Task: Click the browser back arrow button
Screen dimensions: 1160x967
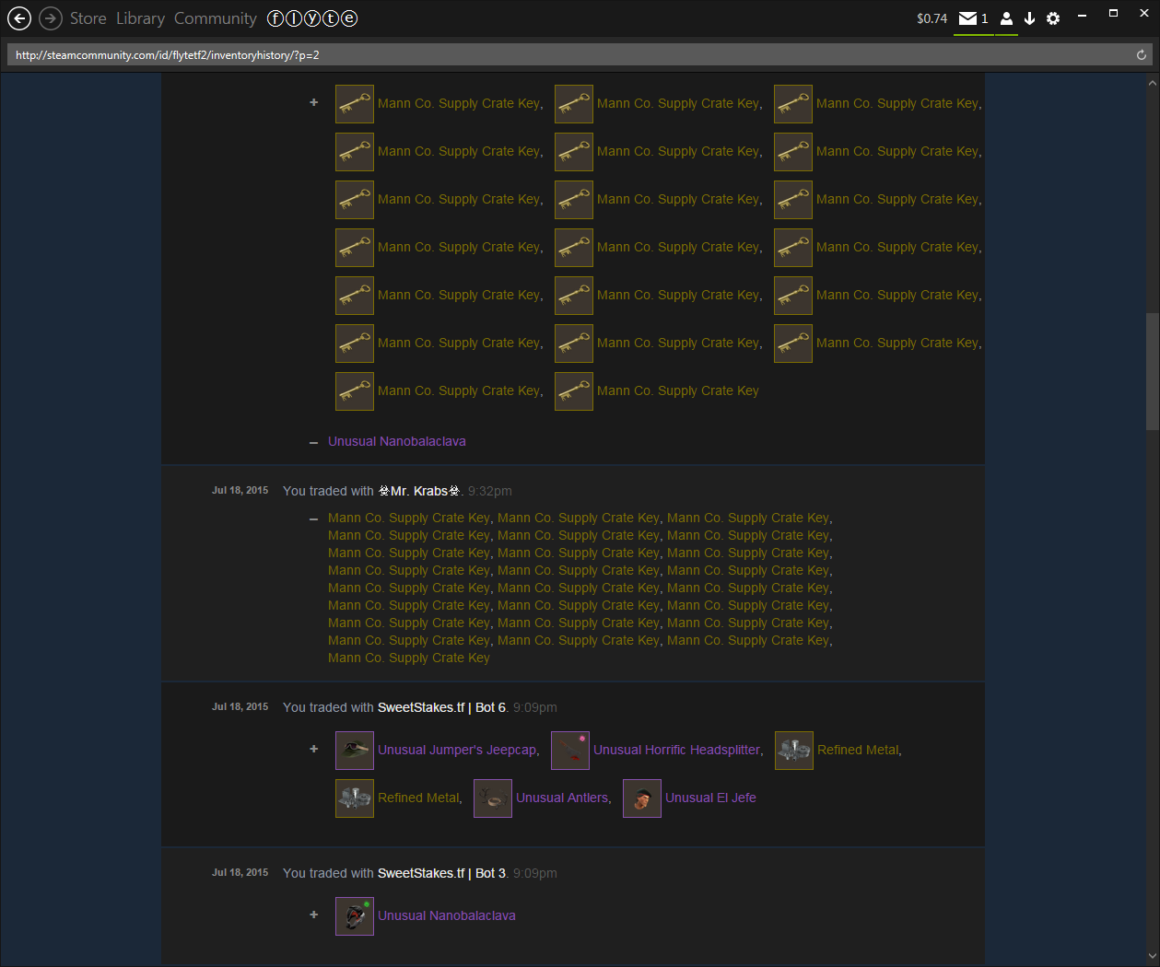Action: tap(19, 18)
